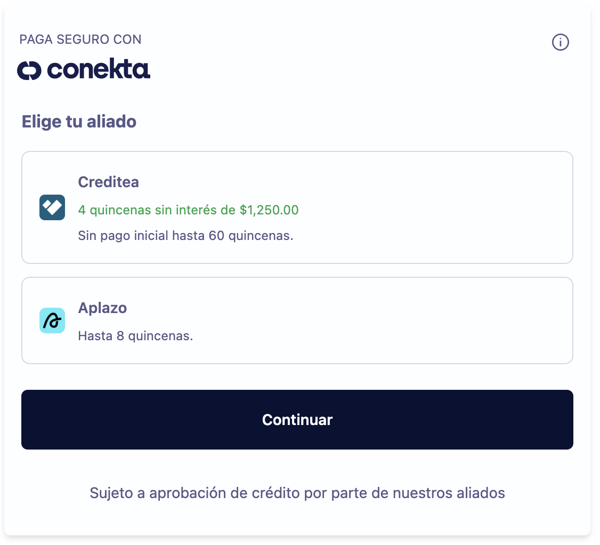
Task: Click the conekta wordmark text
Action: [99, 69]
